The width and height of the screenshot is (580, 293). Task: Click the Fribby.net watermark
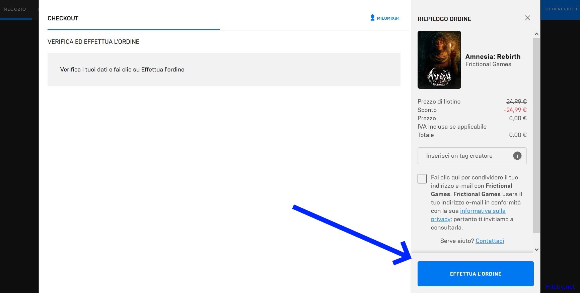(x=560, y=287)
